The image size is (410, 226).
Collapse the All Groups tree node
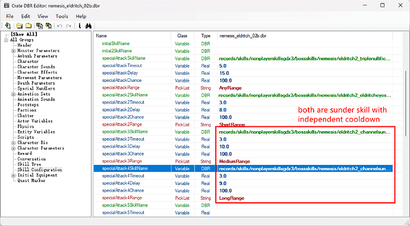pyautogui.click(x=6, y=40)
